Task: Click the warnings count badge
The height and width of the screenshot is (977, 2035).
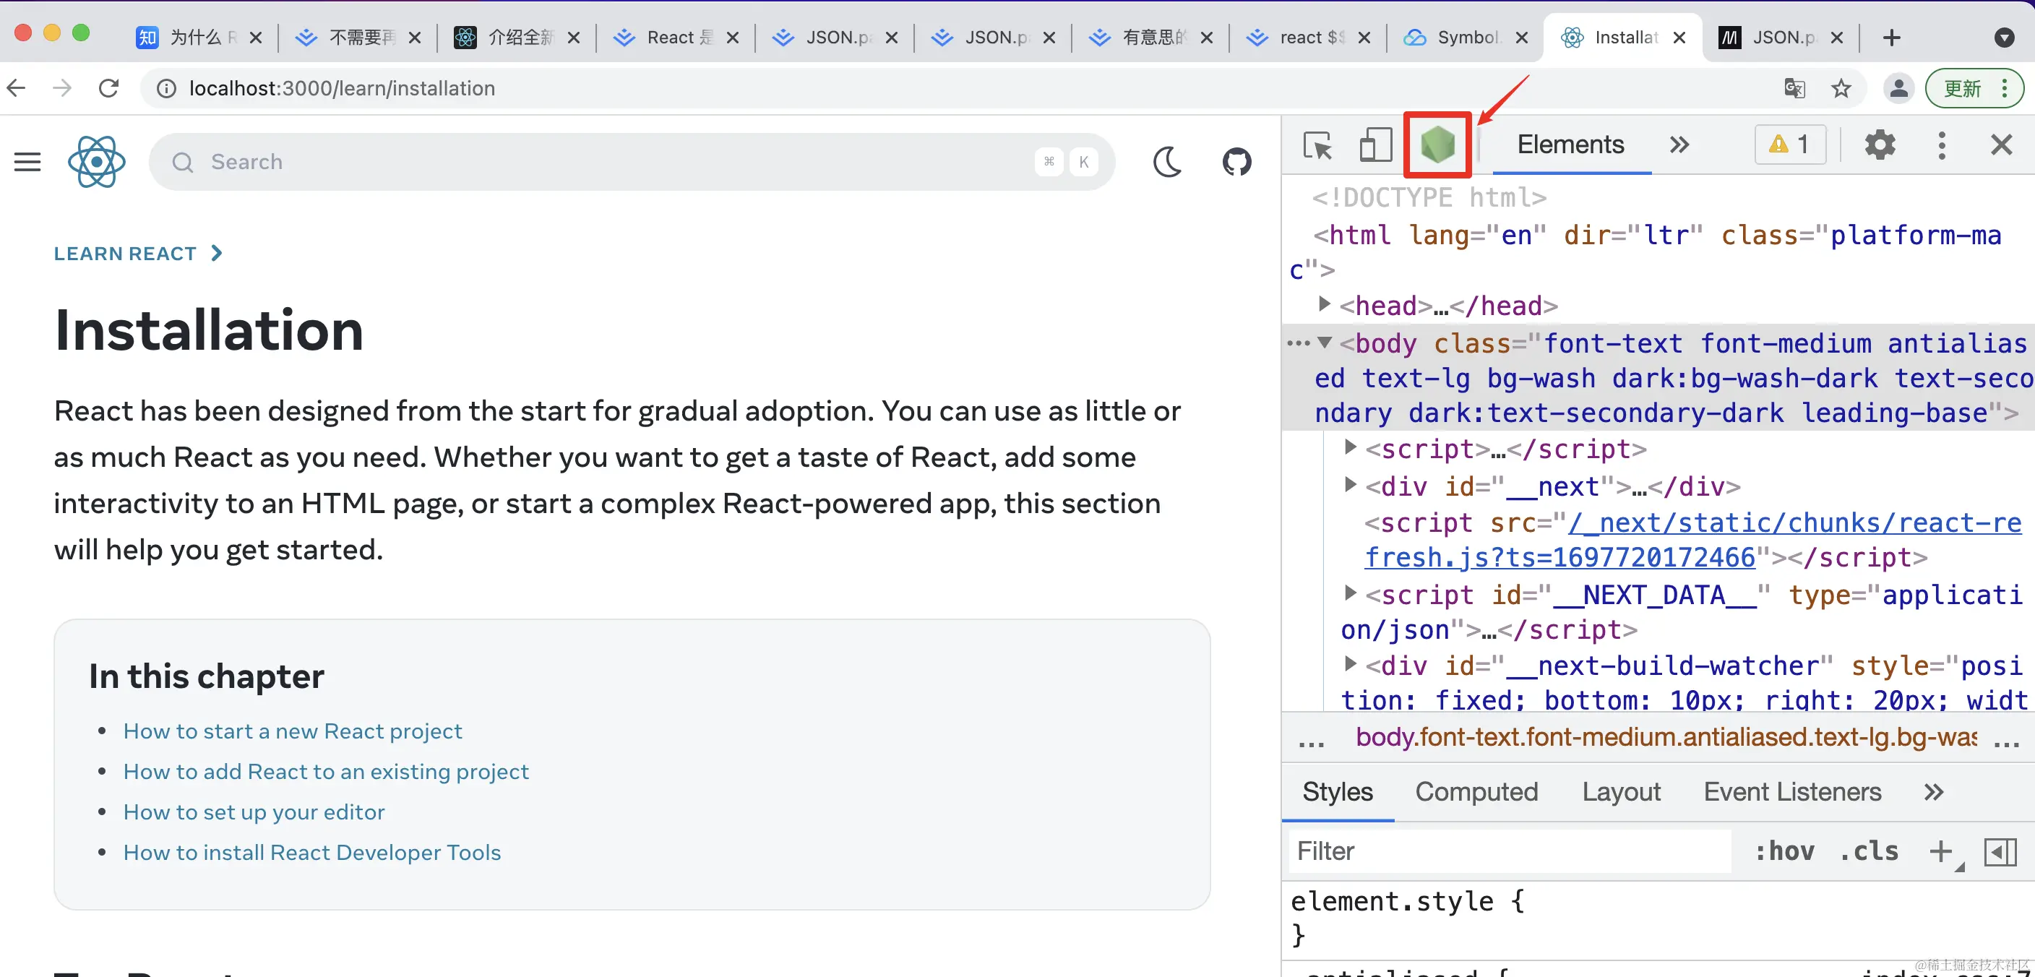Action: click(x=1789, y=145)
